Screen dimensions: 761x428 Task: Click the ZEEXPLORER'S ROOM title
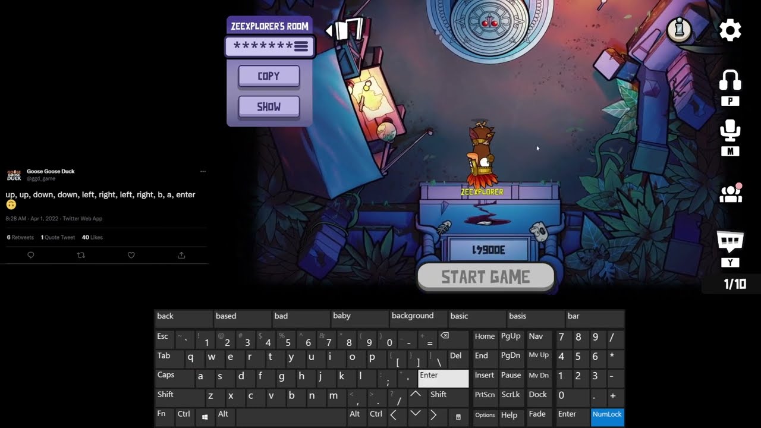(269, 26)
